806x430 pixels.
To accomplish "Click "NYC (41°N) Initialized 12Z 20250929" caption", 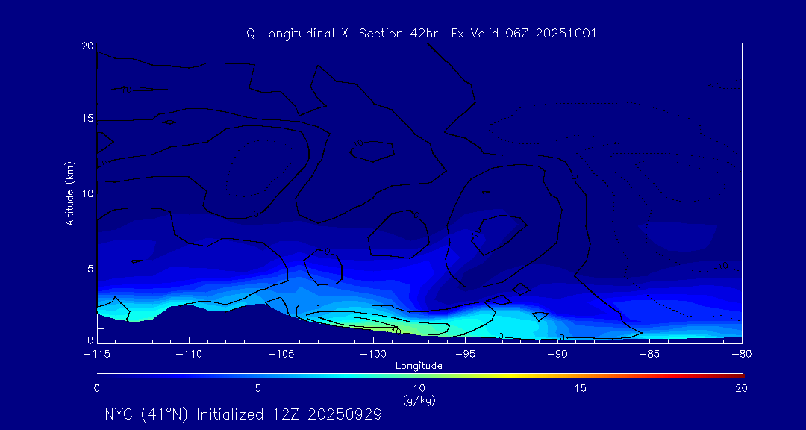I will pyautogui.click(x=243, y=414).
